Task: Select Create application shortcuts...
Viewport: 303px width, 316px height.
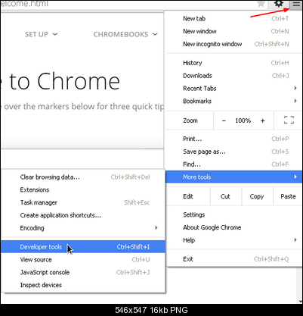Action: (83, 215)
